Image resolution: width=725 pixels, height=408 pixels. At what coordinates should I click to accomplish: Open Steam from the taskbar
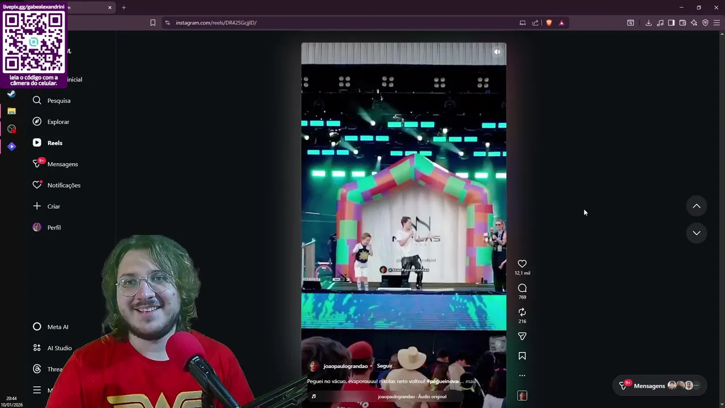point(11,93)
